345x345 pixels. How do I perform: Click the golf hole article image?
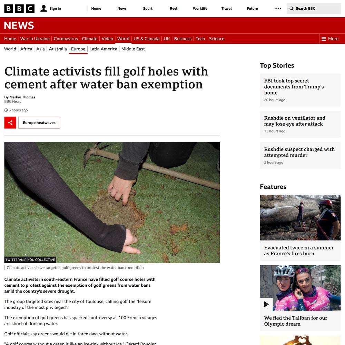tap(112, 203)
